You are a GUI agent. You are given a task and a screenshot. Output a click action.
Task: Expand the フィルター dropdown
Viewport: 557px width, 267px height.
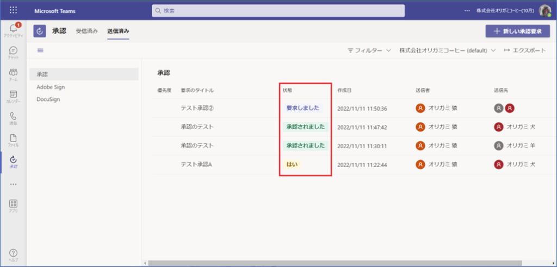[x=369, y=50]
